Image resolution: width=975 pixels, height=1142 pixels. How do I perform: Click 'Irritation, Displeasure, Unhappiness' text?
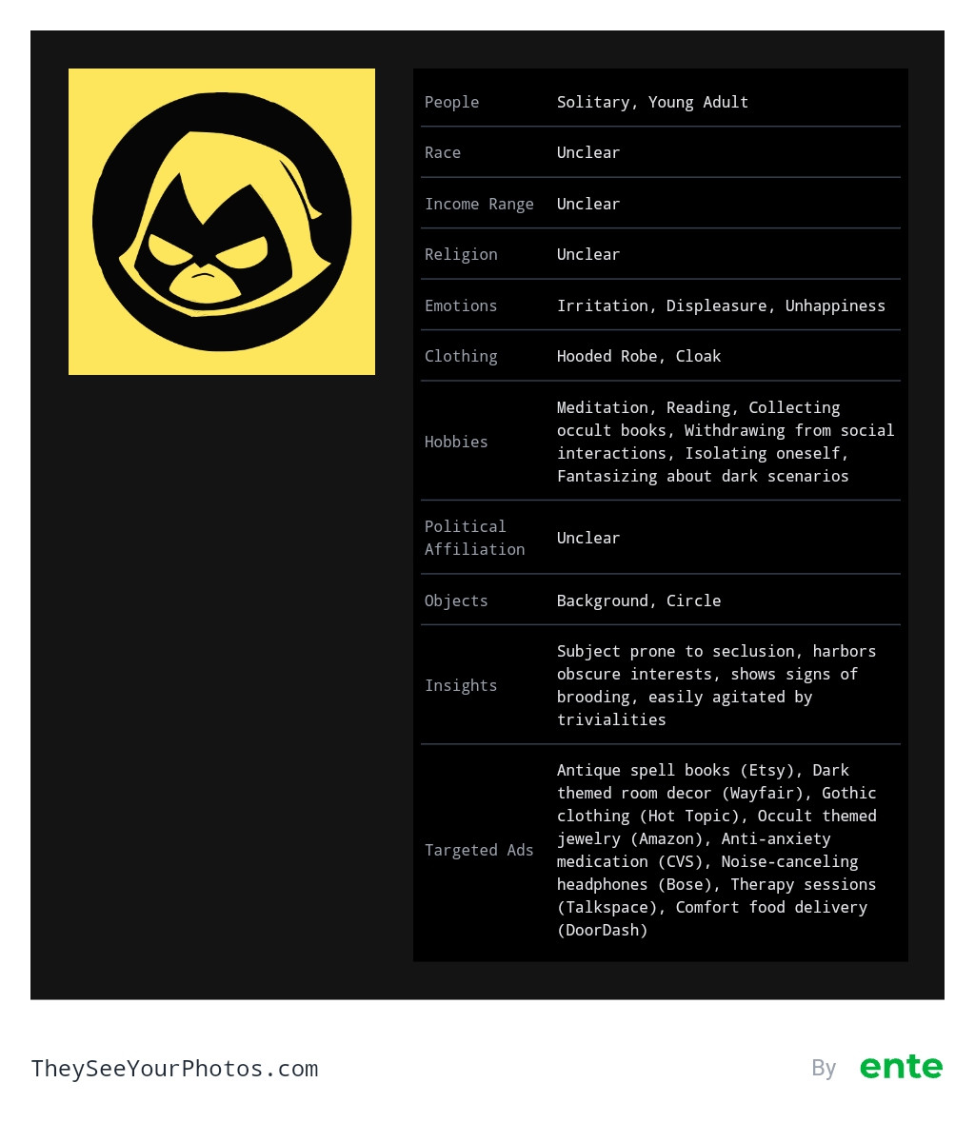click(721, 305)
